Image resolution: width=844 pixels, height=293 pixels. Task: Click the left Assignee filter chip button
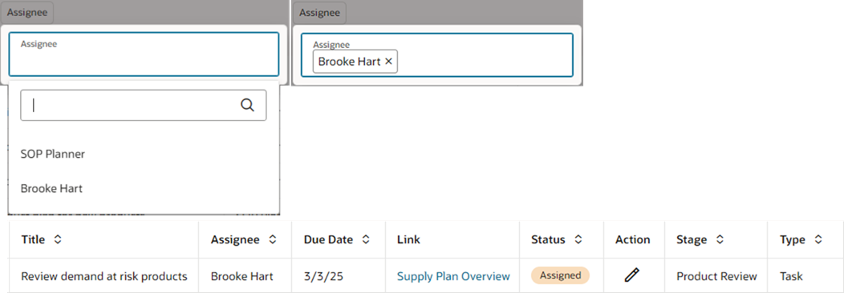coord(27,12)
